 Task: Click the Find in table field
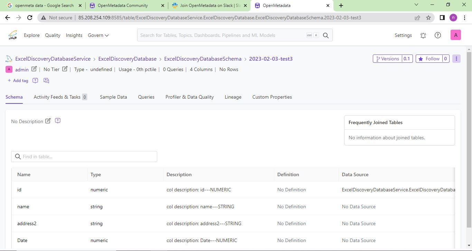tap(84, 157)
